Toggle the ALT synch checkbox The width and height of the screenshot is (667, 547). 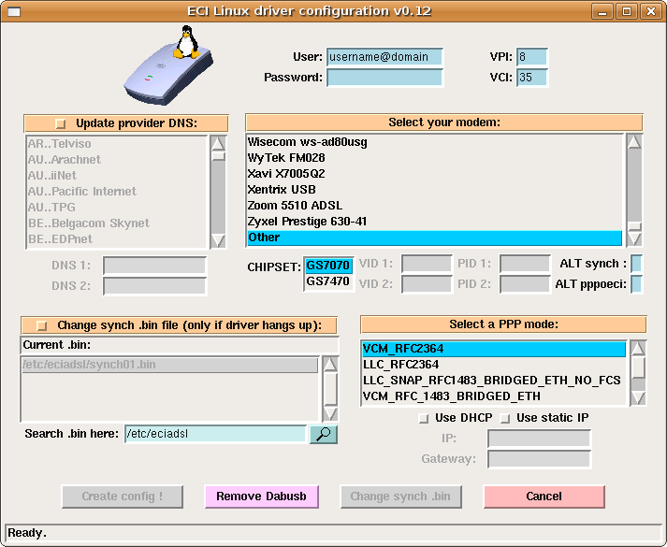point(636,264)
